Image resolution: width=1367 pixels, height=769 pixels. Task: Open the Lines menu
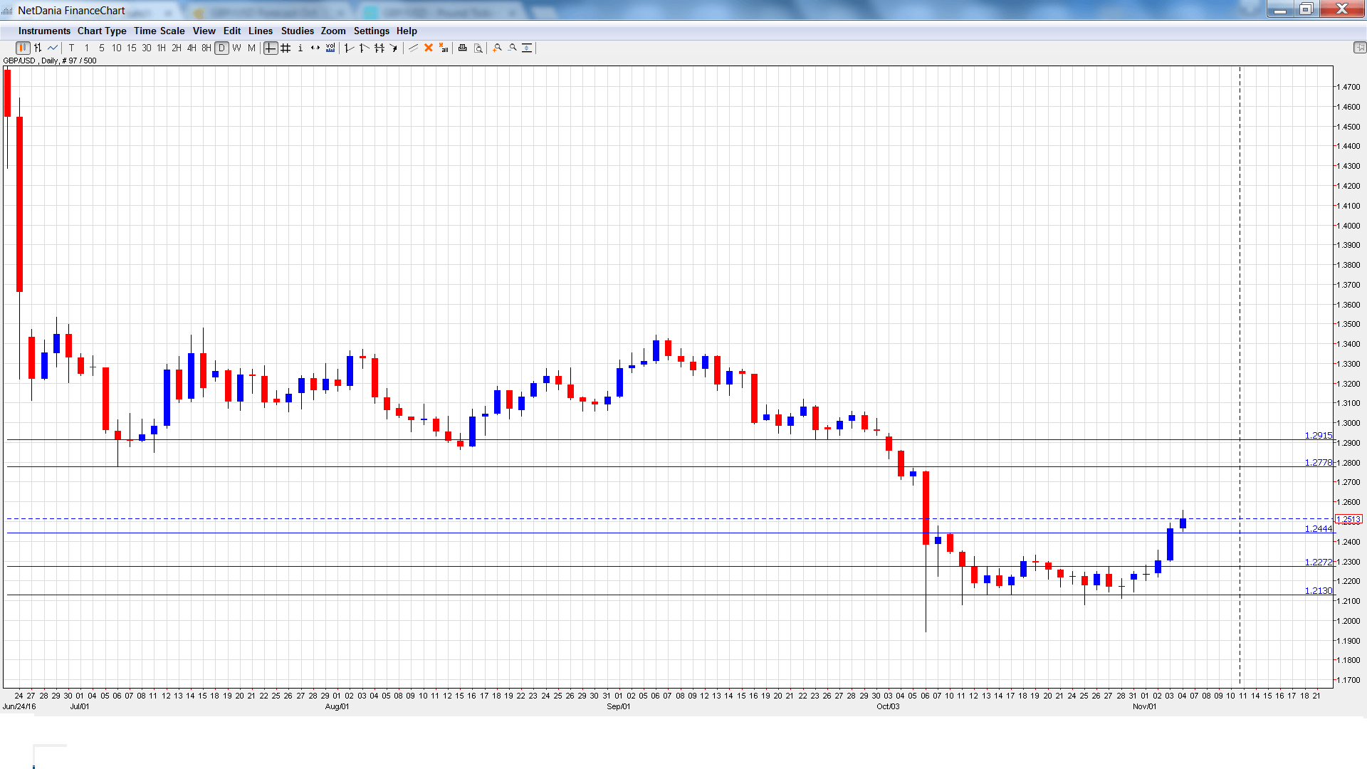pos(261,31)
